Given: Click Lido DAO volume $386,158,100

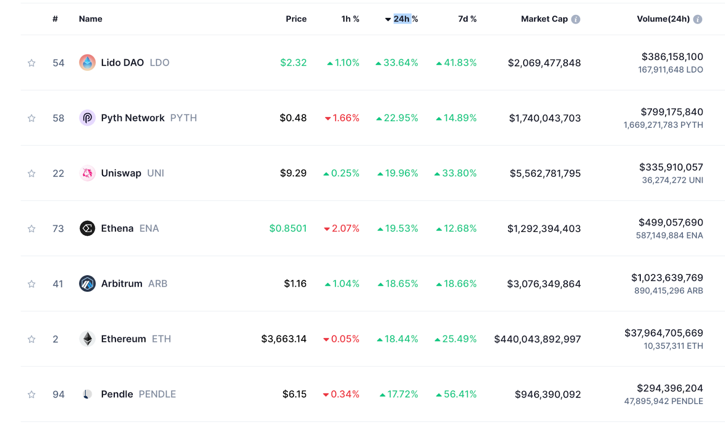Looking at the screenshot, I should coord(672,57).
